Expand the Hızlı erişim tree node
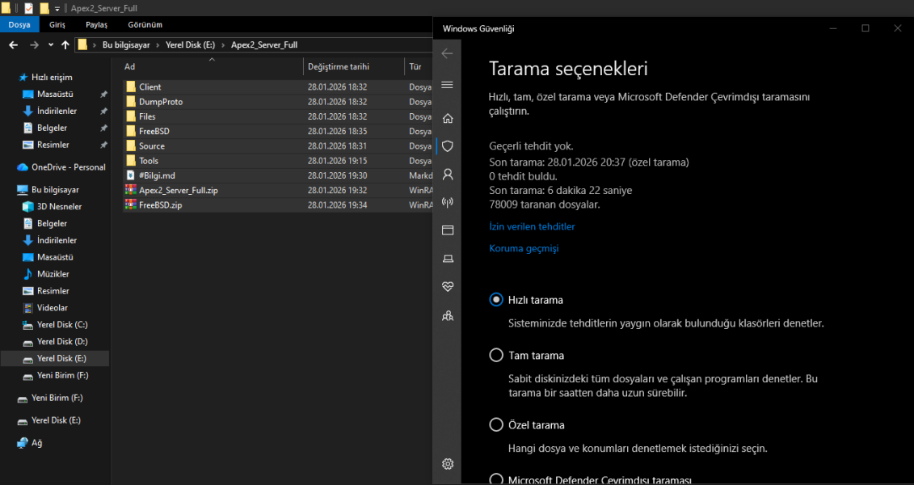Screen dimensions: 914x485 click(9, 78)
